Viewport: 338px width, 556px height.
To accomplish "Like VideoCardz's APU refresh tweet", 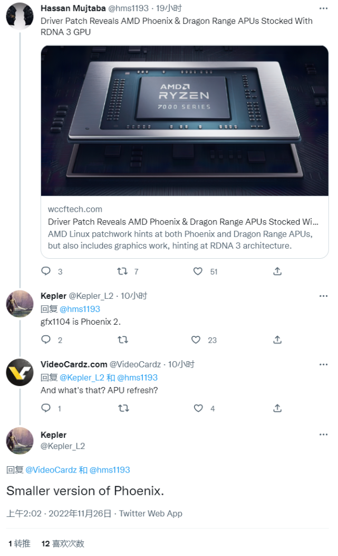I will click(x=197, y=408).
